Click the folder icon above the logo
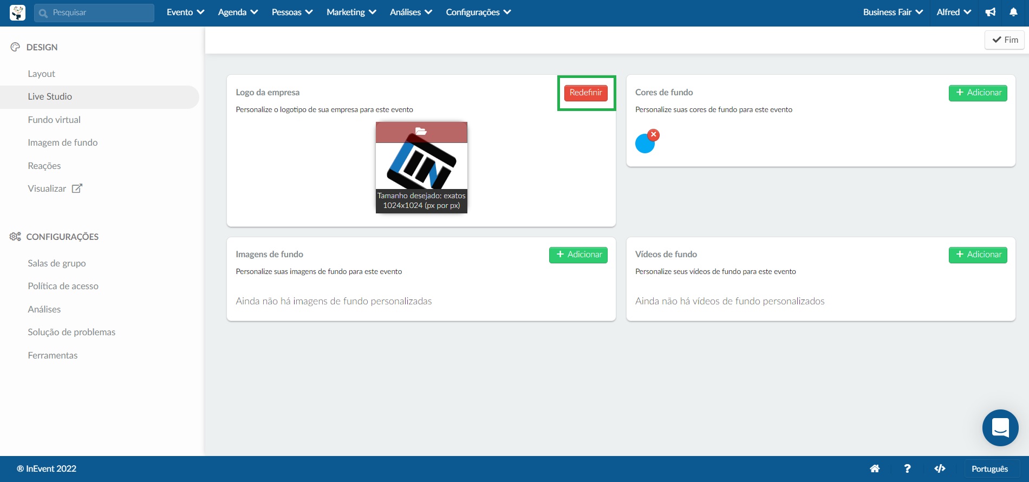 pos(421,131)
